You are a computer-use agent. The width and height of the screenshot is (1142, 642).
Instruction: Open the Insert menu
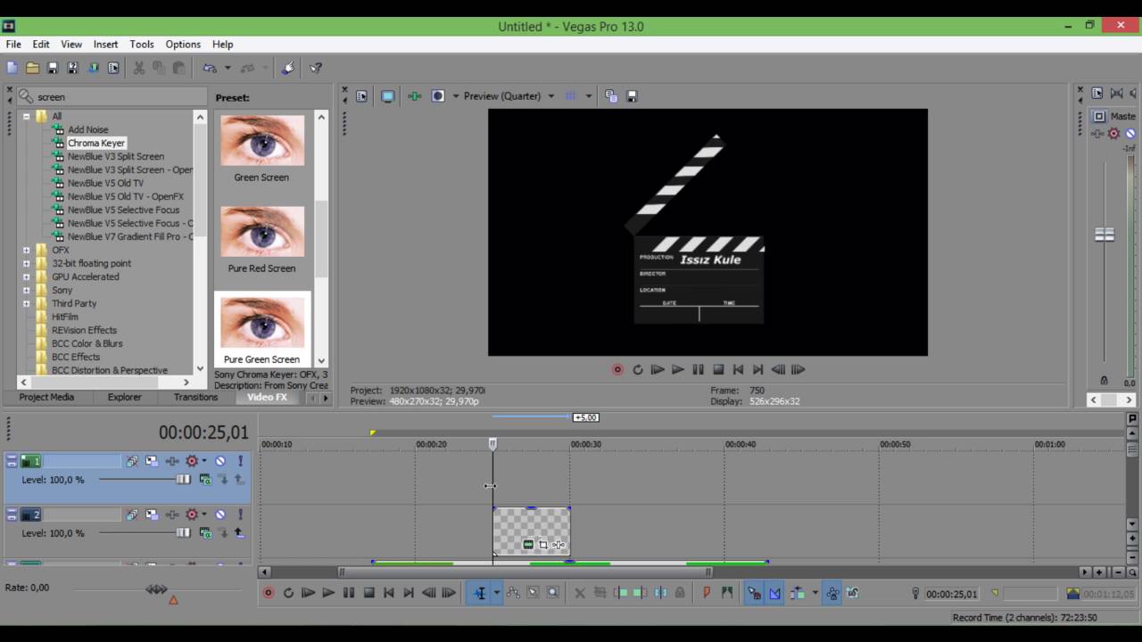105,44
